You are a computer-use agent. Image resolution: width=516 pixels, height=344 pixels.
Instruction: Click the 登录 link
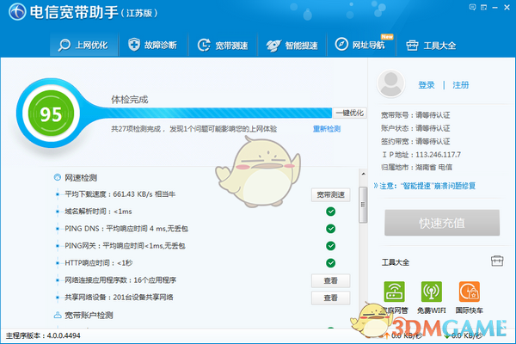point(427,85)
